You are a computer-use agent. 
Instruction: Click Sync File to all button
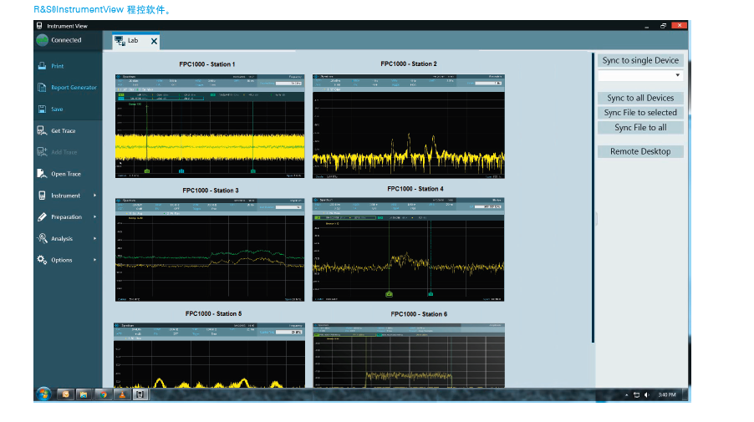pyautogui.click(x=640, y=127)
